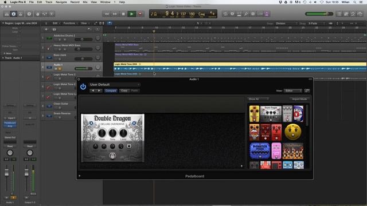Open the Mix menu in menu bar

(x=85, y=2)
